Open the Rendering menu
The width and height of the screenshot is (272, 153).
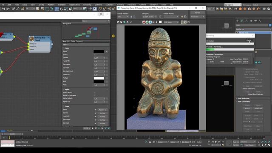(x=87, y=5)
